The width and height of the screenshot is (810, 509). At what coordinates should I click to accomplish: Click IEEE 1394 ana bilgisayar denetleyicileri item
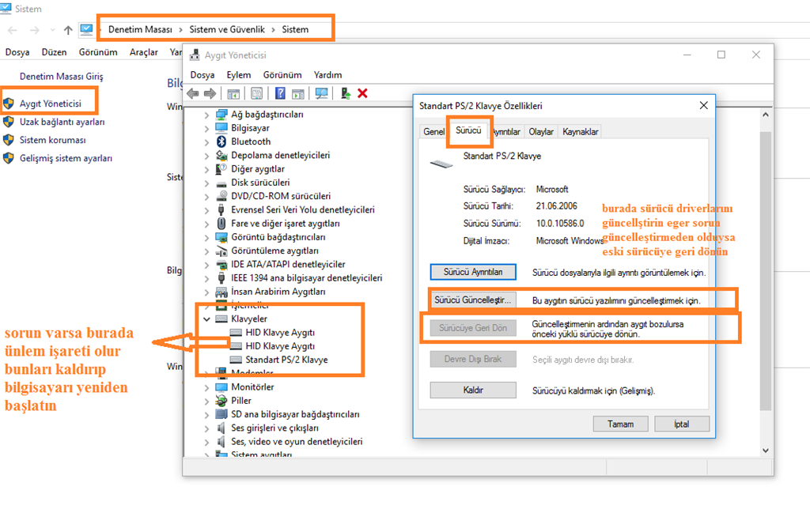(x=306, y=278)
